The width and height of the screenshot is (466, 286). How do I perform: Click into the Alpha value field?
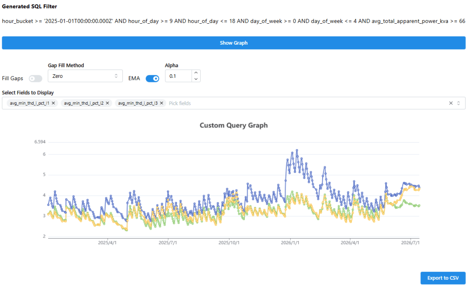point(179,76)
